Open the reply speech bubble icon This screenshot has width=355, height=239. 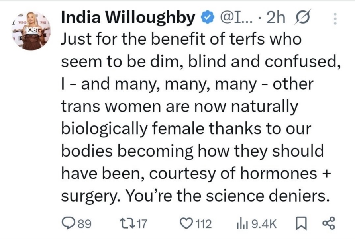pos(69,223)
